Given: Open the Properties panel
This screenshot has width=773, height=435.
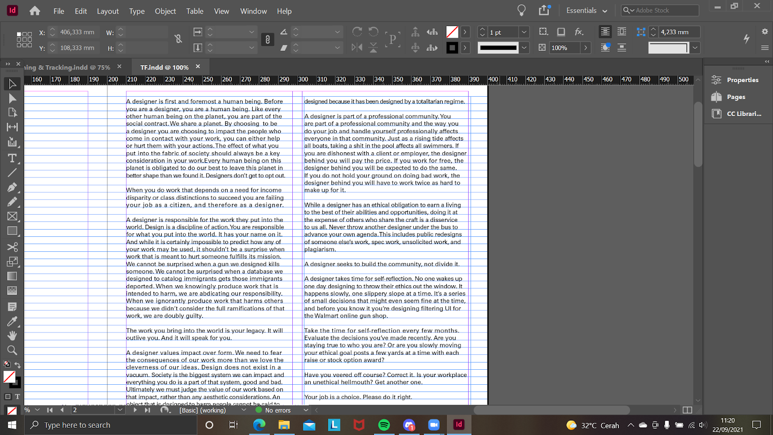Looking at the screenshot, I should 736,80.
